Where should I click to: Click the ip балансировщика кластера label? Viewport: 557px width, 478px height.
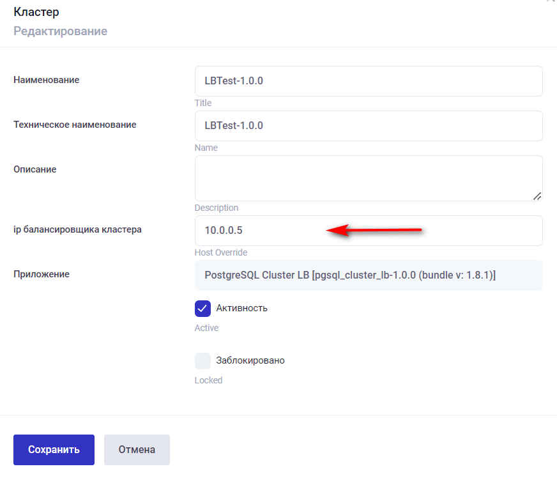click(77, 229)
